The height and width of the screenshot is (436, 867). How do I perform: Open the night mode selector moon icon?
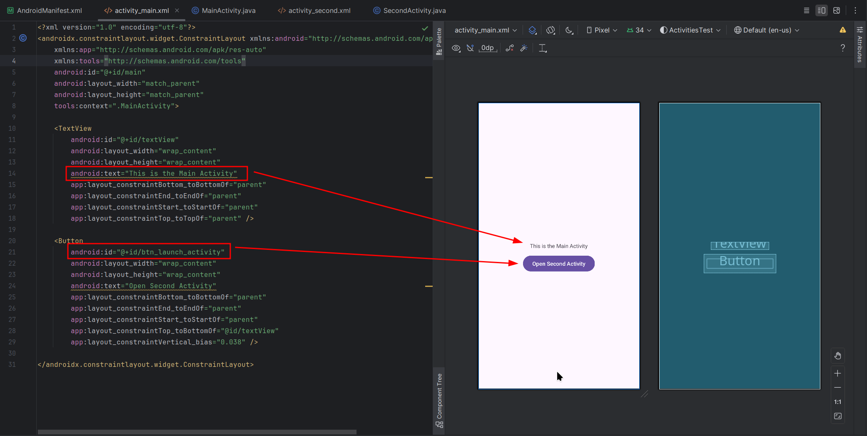click(x=569, y=30)
